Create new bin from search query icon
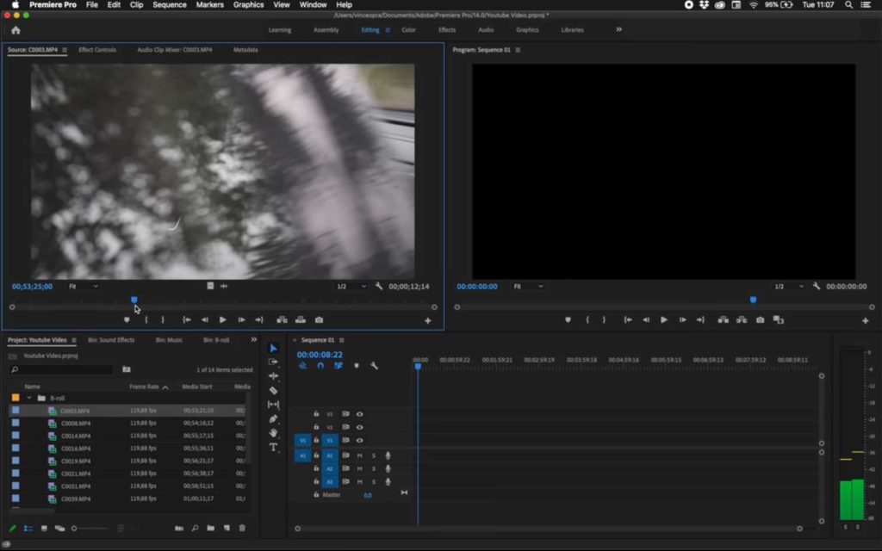 [127, 369]
